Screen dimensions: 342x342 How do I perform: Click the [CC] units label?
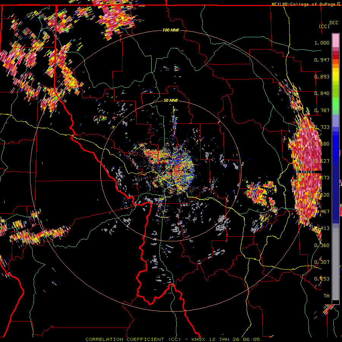pos(324,26)
